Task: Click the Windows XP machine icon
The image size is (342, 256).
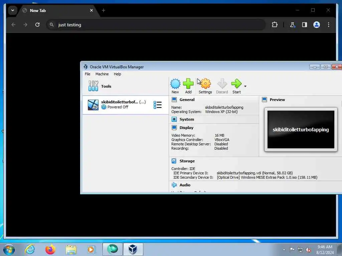Action: (93, 105)
